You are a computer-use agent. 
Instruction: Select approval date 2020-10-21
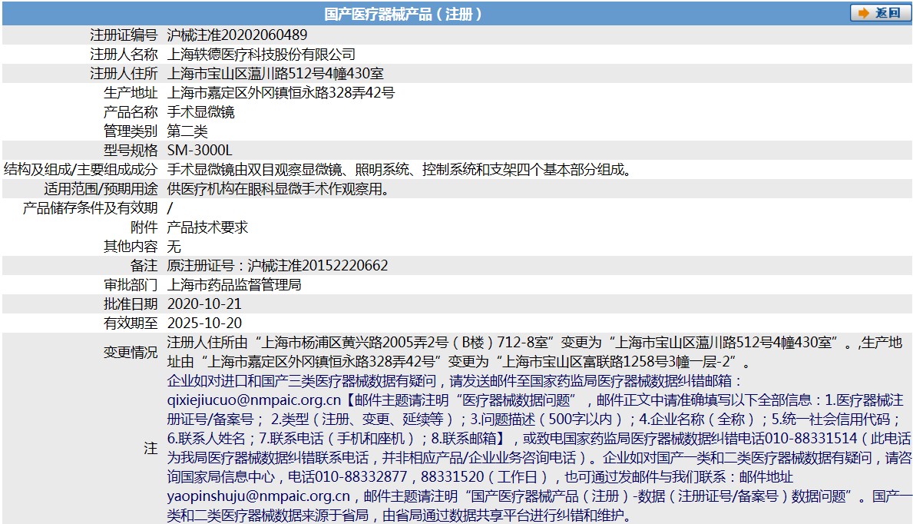[x=204, y=304]
